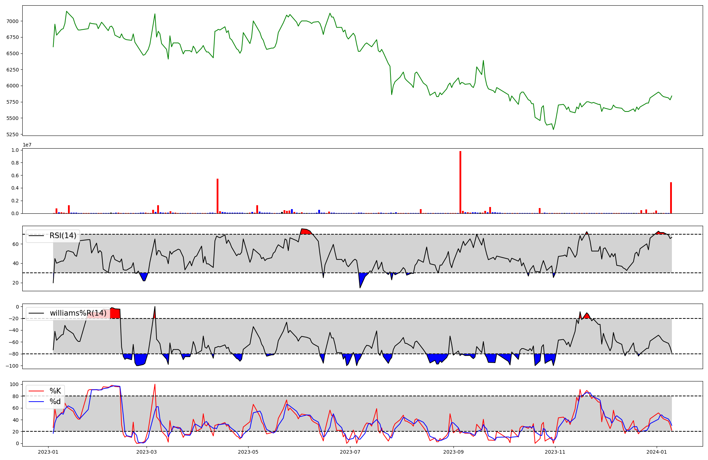Click the last red volume bar in January 2024
Screen dimensions: 708x460
(671, 198)
